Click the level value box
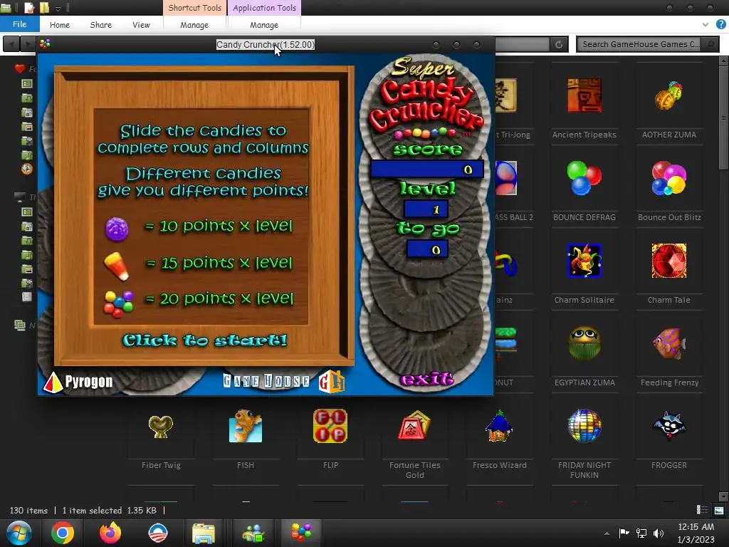 pyautogui.click(x=426, y=209)
